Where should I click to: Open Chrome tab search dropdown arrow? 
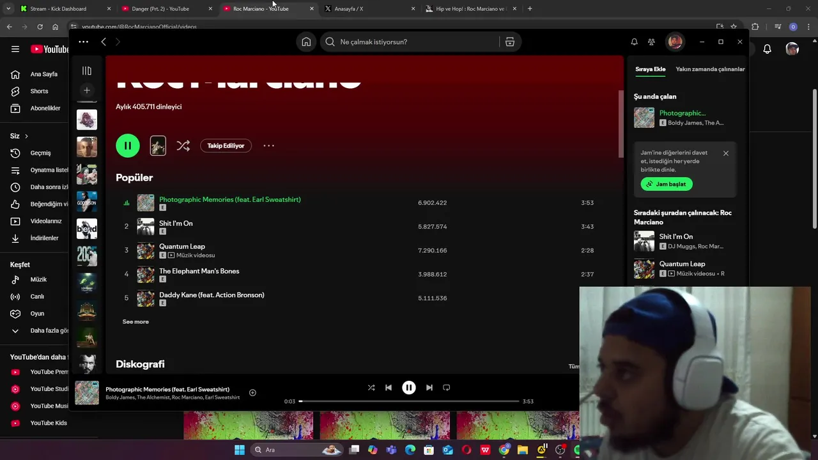[x=8, y=9]
